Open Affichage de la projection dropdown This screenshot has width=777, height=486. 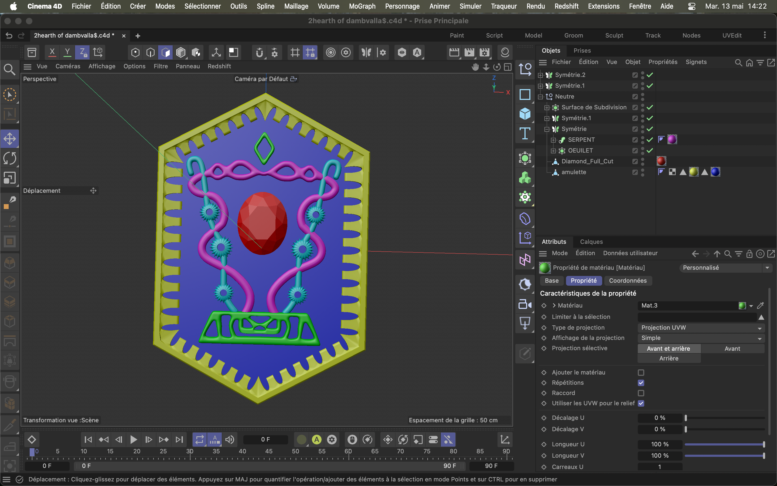(701, 338)
